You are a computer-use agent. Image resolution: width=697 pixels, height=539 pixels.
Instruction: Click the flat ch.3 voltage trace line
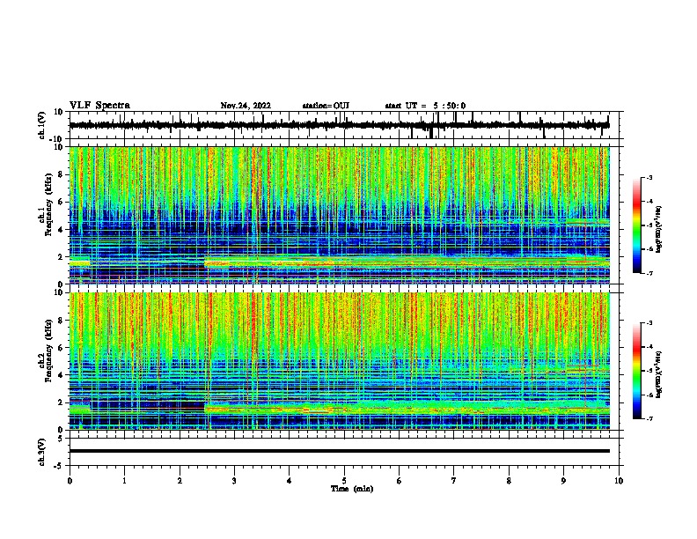point(339,451)
